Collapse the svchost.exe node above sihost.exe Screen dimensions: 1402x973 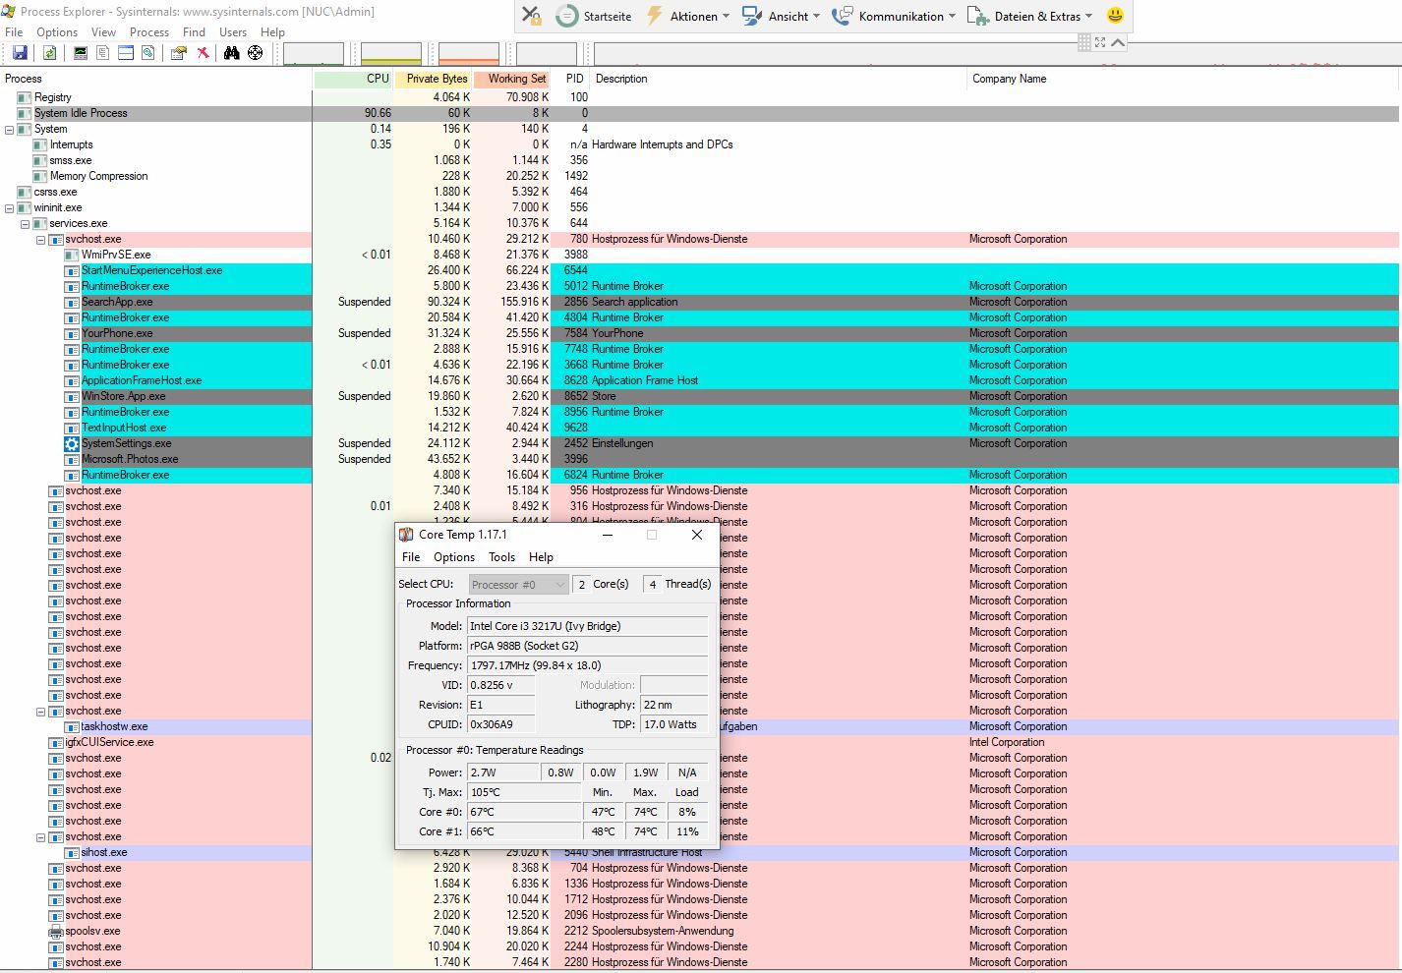[x=41, y=837]
